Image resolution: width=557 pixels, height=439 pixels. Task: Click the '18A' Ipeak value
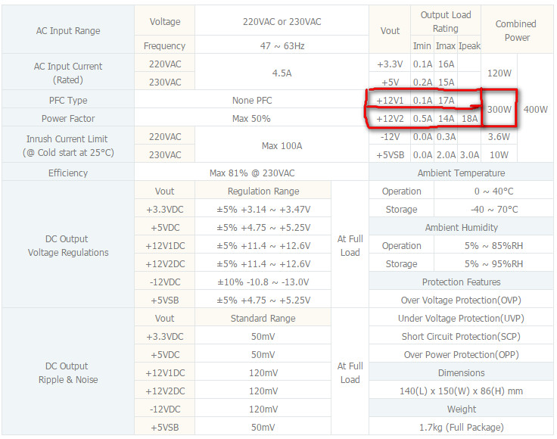(469, 118)
